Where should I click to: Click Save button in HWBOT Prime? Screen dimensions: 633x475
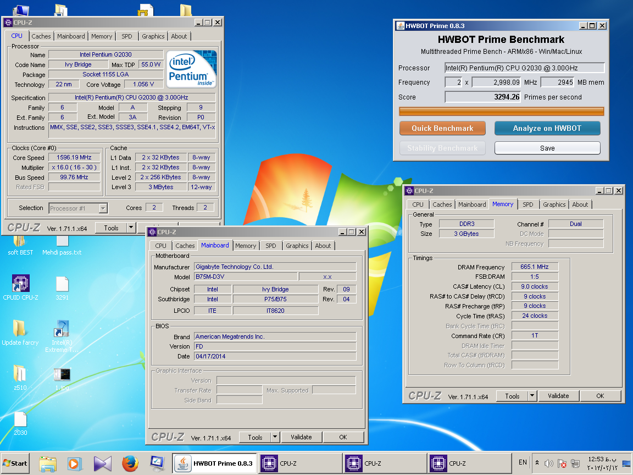(547, 148)
